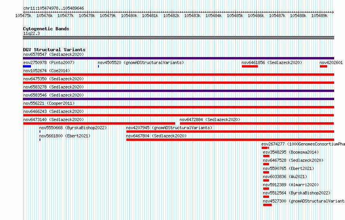Open nsv5590765 (Ebert2021) variant
The image size is (345, 220).
(288, 168)
